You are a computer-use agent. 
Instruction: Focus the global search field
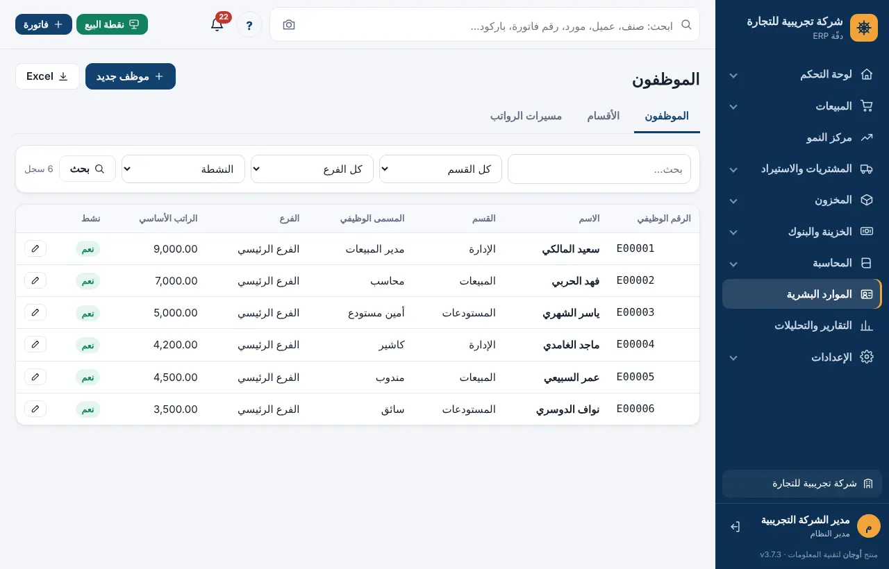[x=485, y=25]
